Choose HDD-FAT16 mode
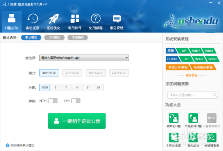The width and height of the screenshot is (223, 151). (x=96, y=73)
